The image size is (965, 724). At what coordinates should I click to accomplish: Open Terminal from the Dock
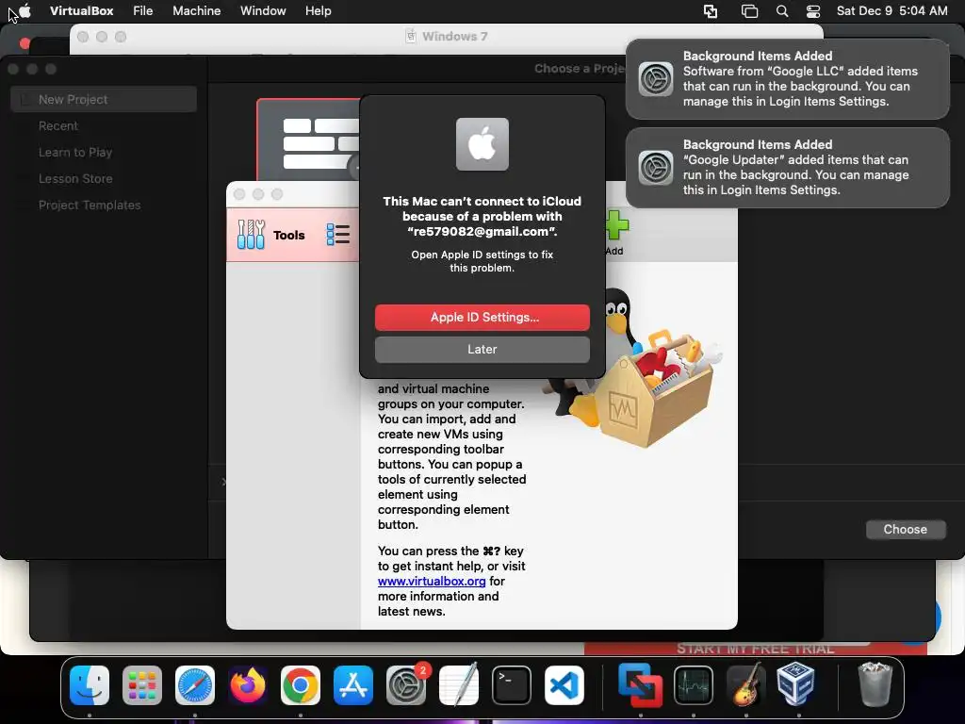coord(512,685)
